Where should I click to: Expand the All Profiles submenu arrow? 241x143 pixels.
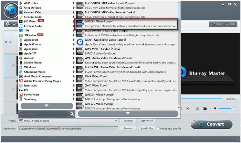[x=74, y=3]
